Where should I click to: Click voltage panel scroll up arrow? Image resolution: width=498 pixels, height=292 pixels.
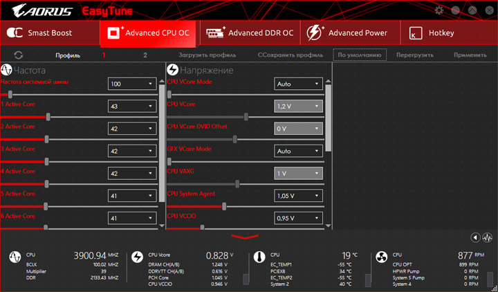[x=328, y=82]
